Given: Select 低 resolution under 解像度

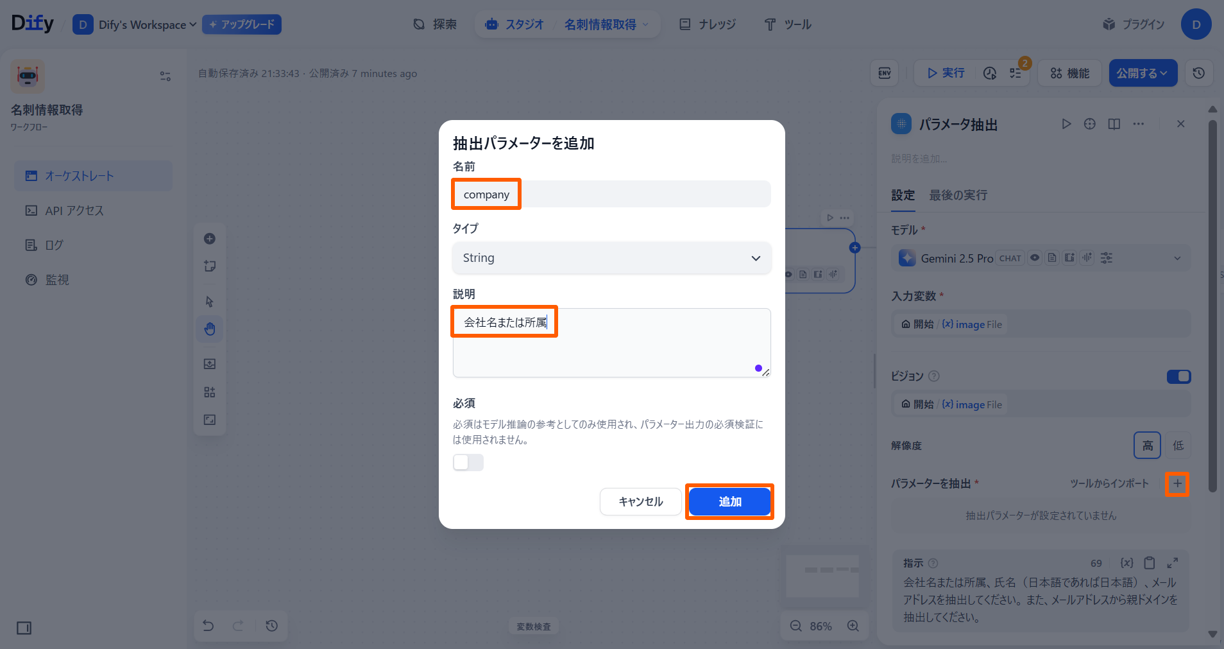Looking at the screenshot, I should coord(1177,445).
